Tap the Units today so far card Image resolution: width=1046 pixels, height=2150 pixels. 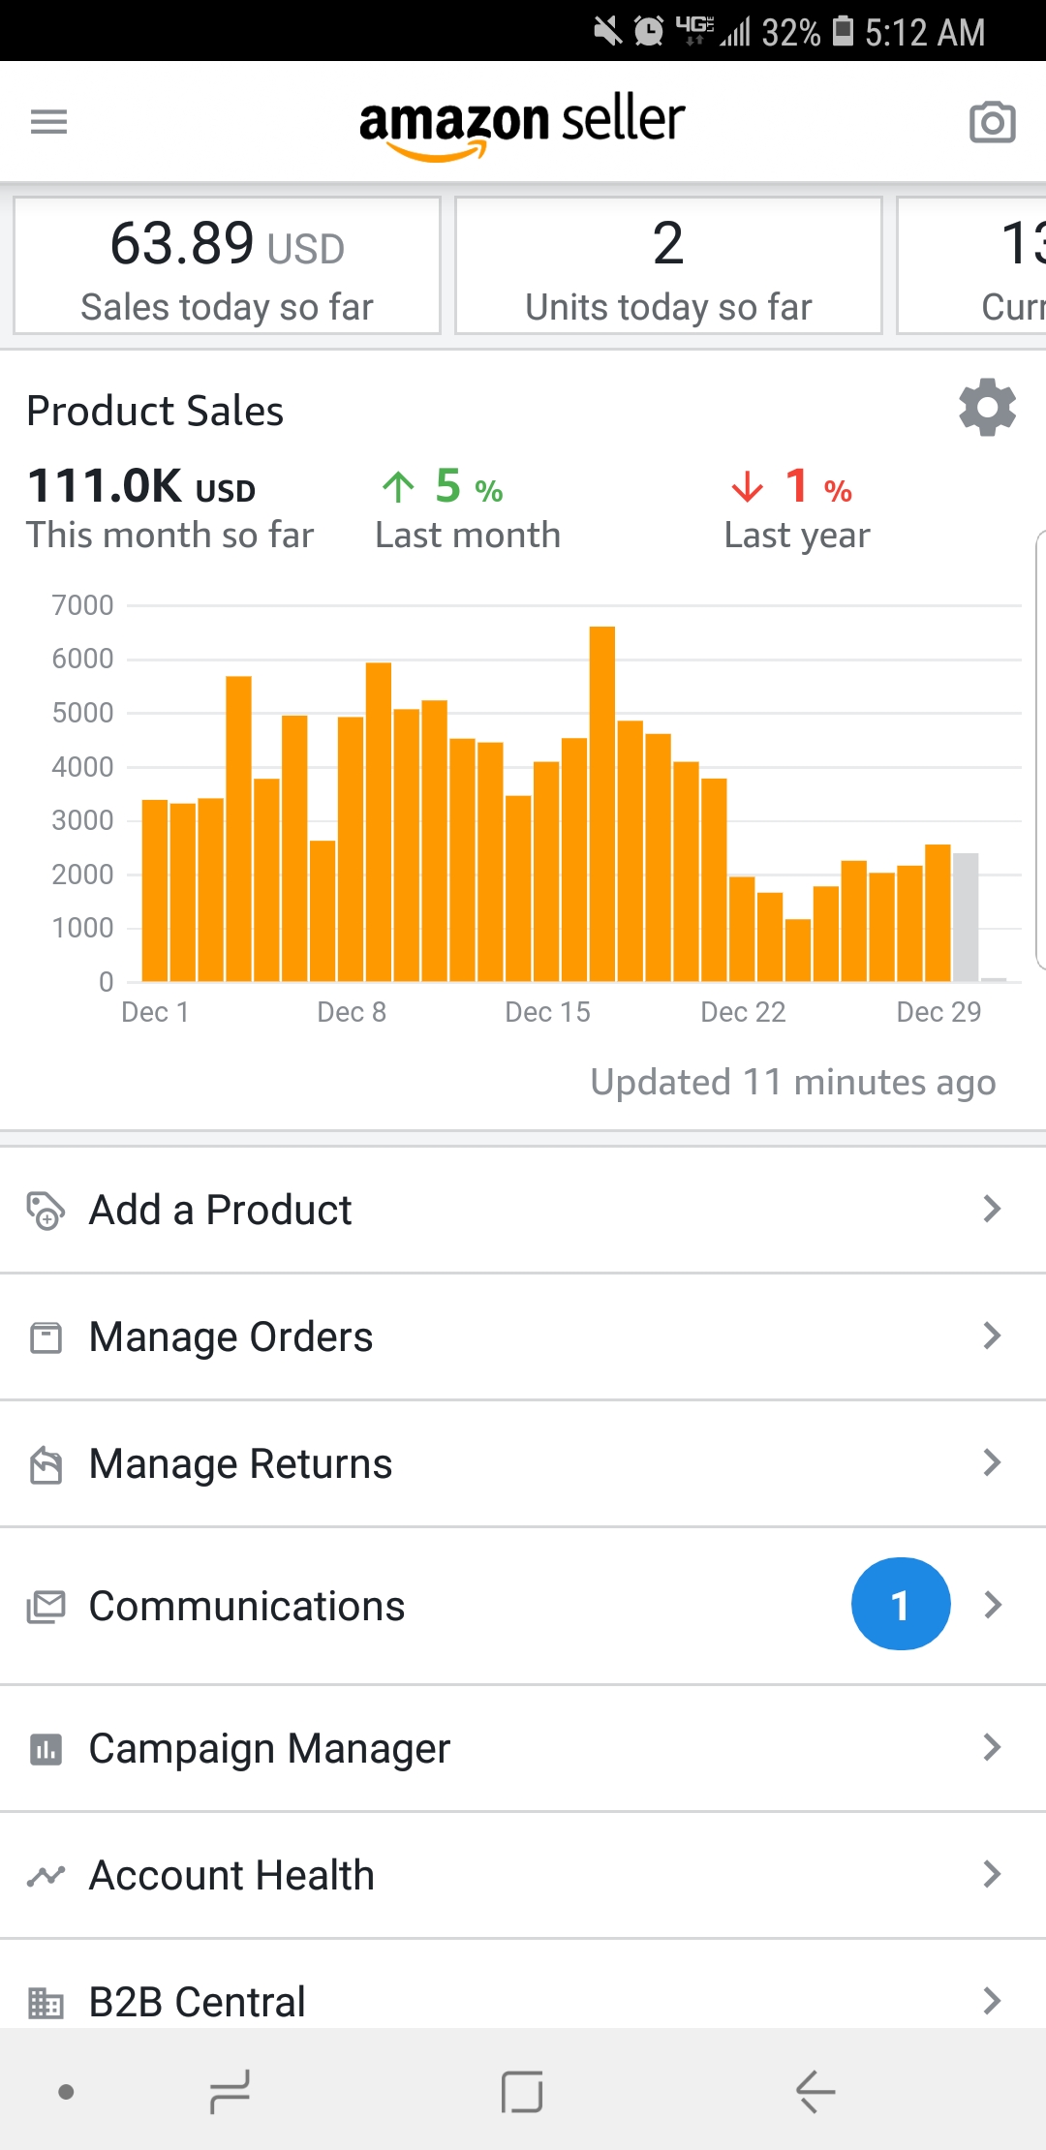tap(668, 266)
